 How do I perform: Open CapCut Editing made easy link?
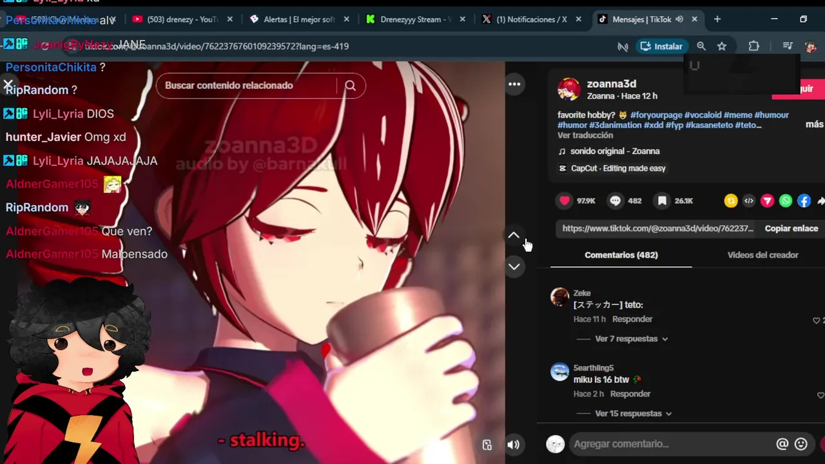click(618, 168)
